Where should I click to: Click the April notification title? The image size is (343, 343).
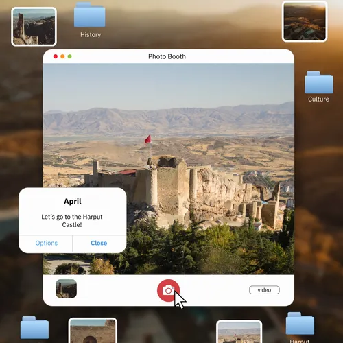73,201
